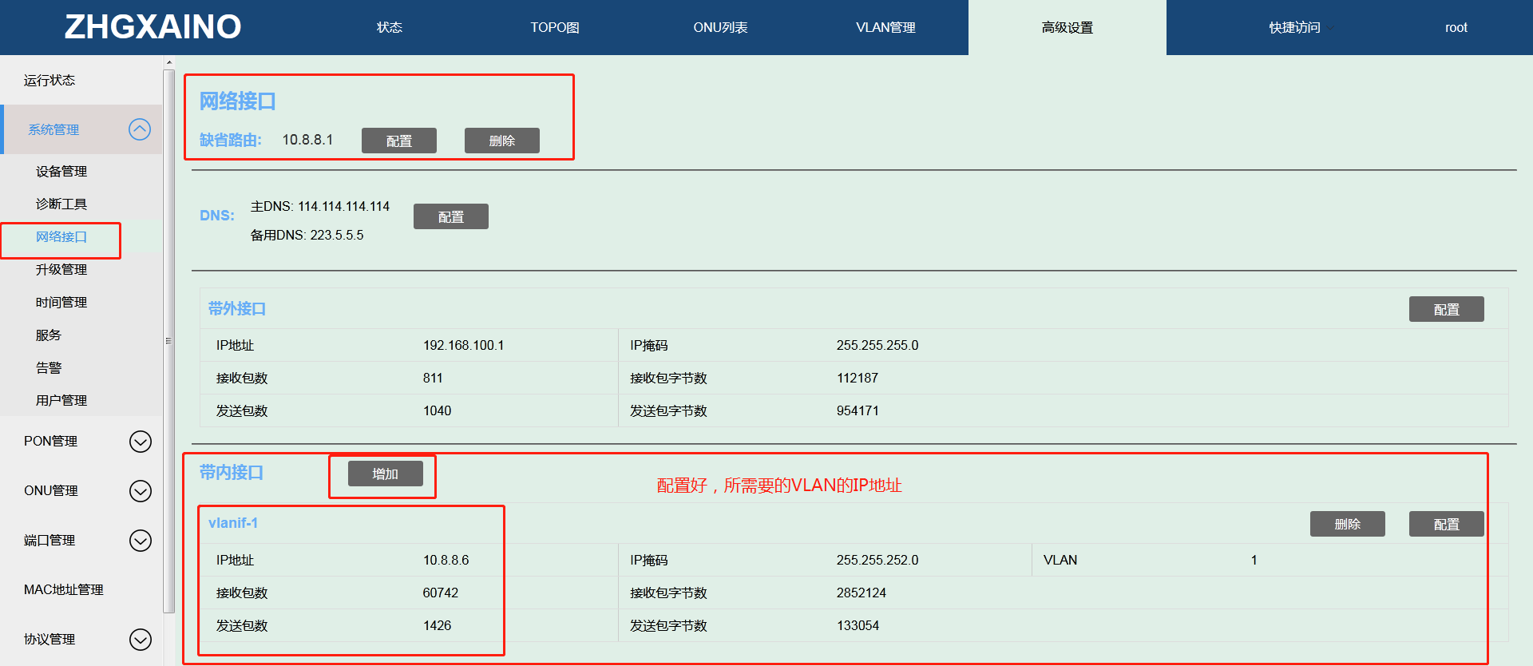
Task: Open the 快捷访问 dropdown menu
Action: (1299, 27)
